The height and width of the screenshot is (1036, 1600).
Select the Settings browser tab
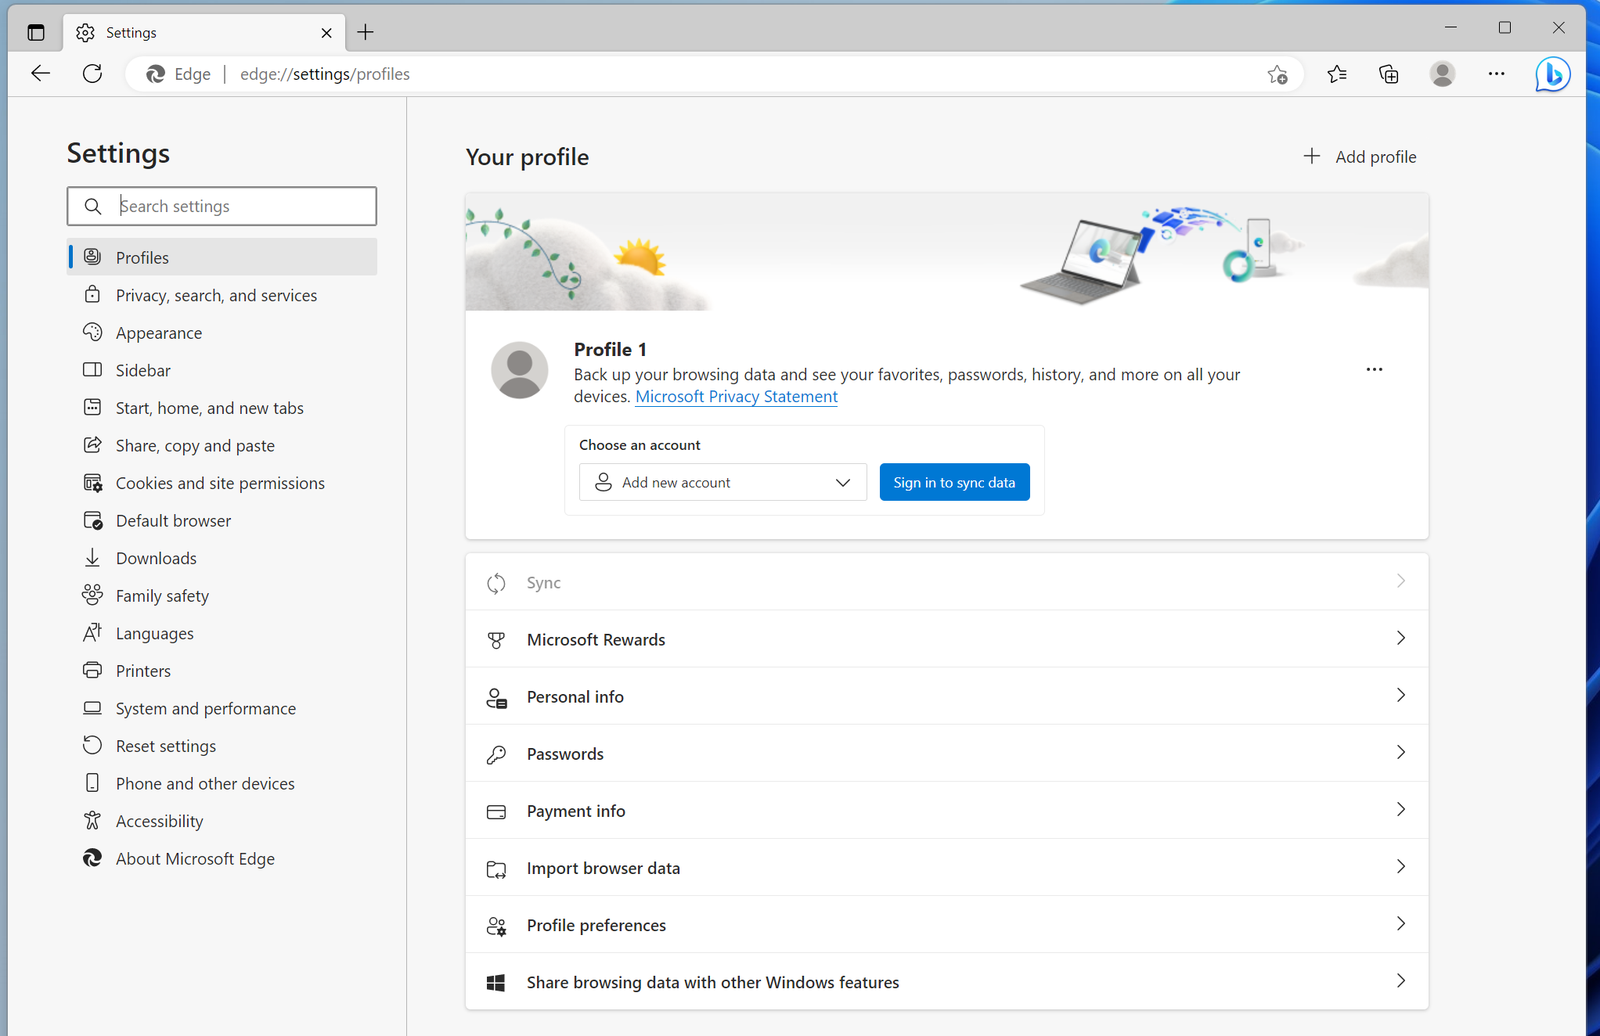204,33
